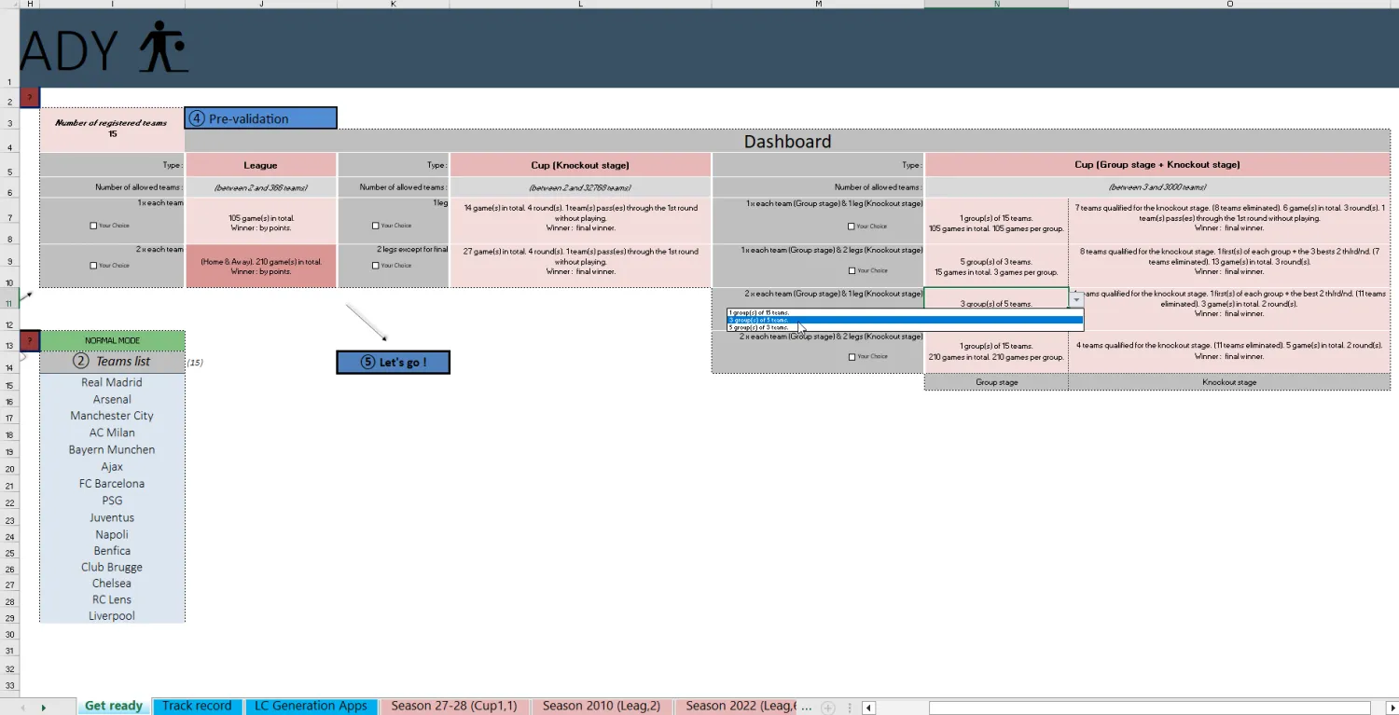Image resolution: width=1399 pixels, height=715 pixels.
Task: Click the Let's go ! button
Action: pyautogui.click(x=393, y=362)
